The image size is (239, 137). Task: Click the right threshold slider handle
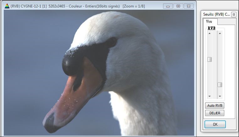[x=220, y=85]
